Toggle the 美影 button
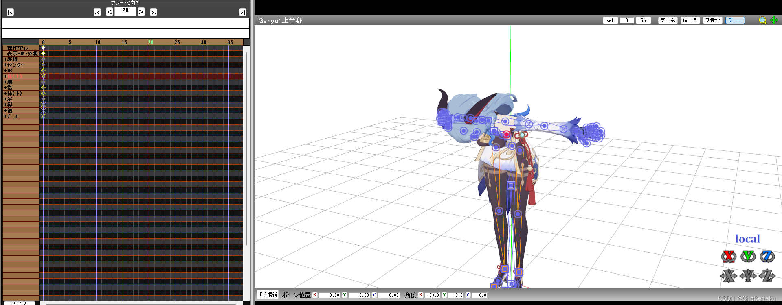This screenshot has height=305, width=782. point(668,20)
